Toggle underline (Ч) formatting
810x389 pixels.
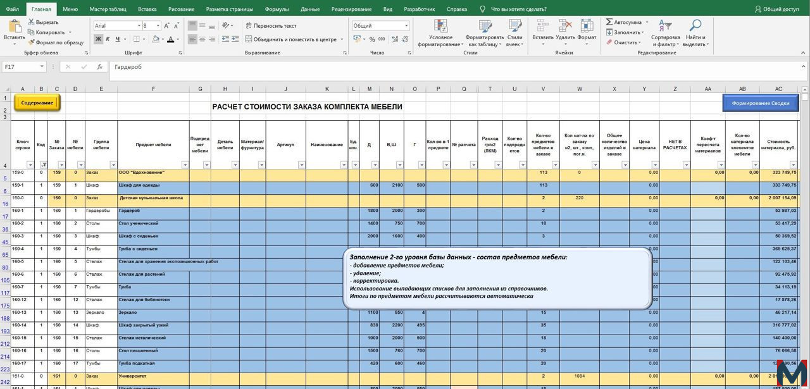click(x=118, y=39)
